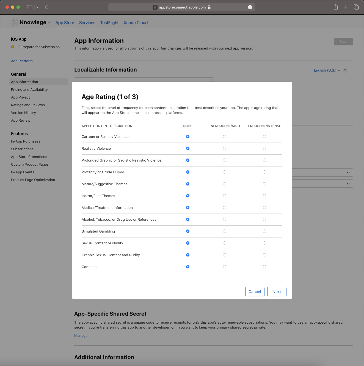
Task: Switch to the TestFlight tab
Action: click(109, 23)
